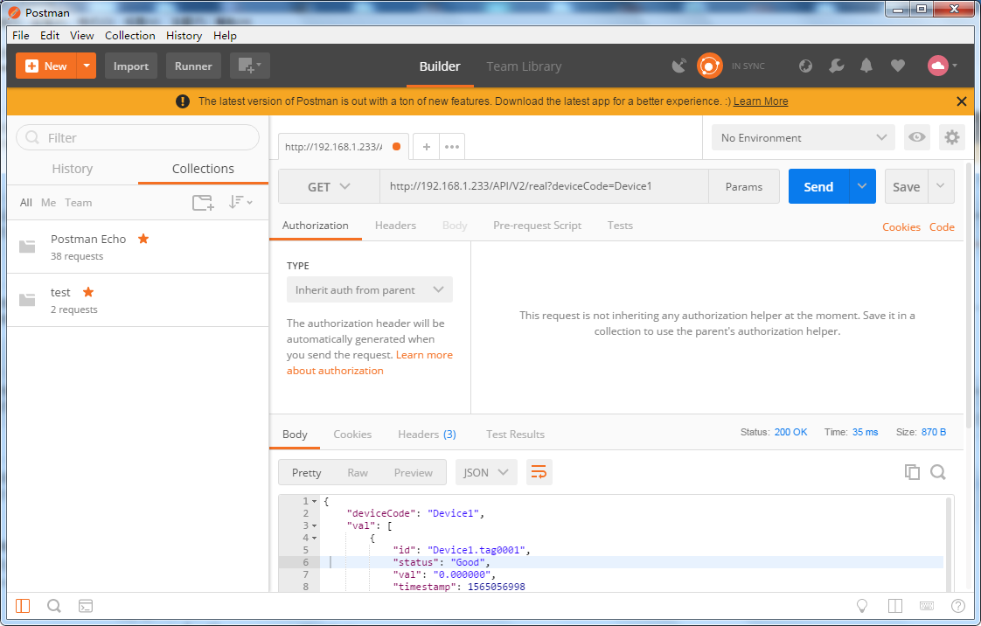981x626 pixels.
Task: Toggle the sidebar icon in status bar
Action: 23,605
